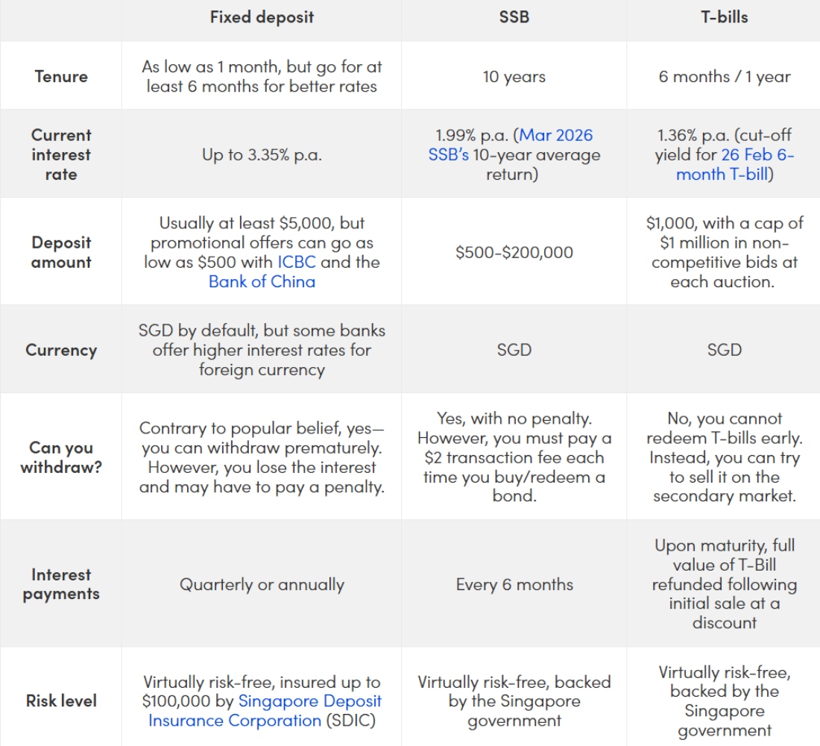This screenshot has width=820, height=746.
Task: Open the Mar 2026 SSB's link
Action: click(556, 136)
